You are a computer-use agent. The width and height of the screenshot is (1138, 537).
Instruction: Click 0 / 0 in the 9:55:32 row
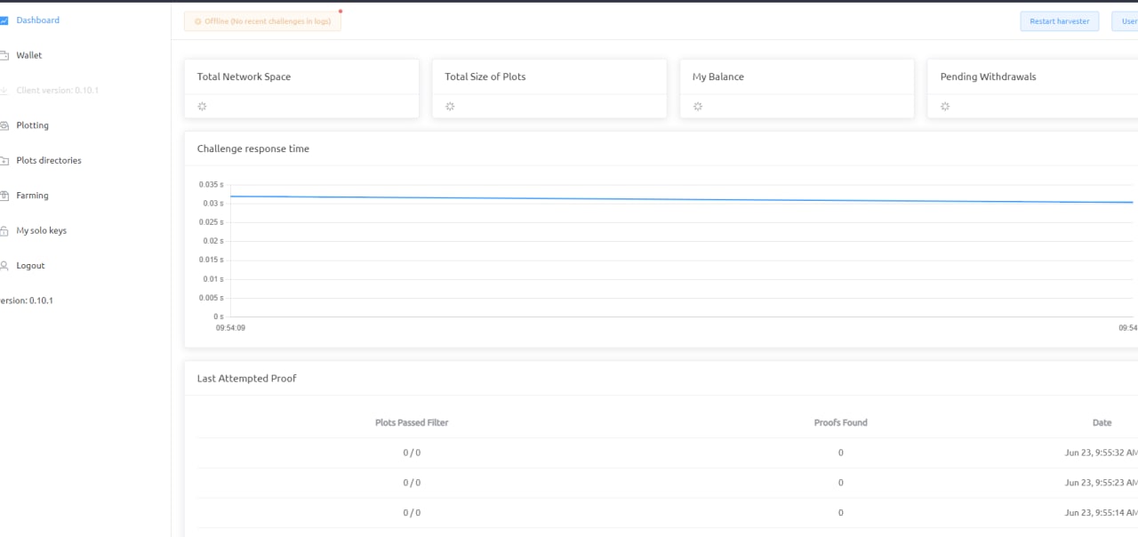[412, 453]
